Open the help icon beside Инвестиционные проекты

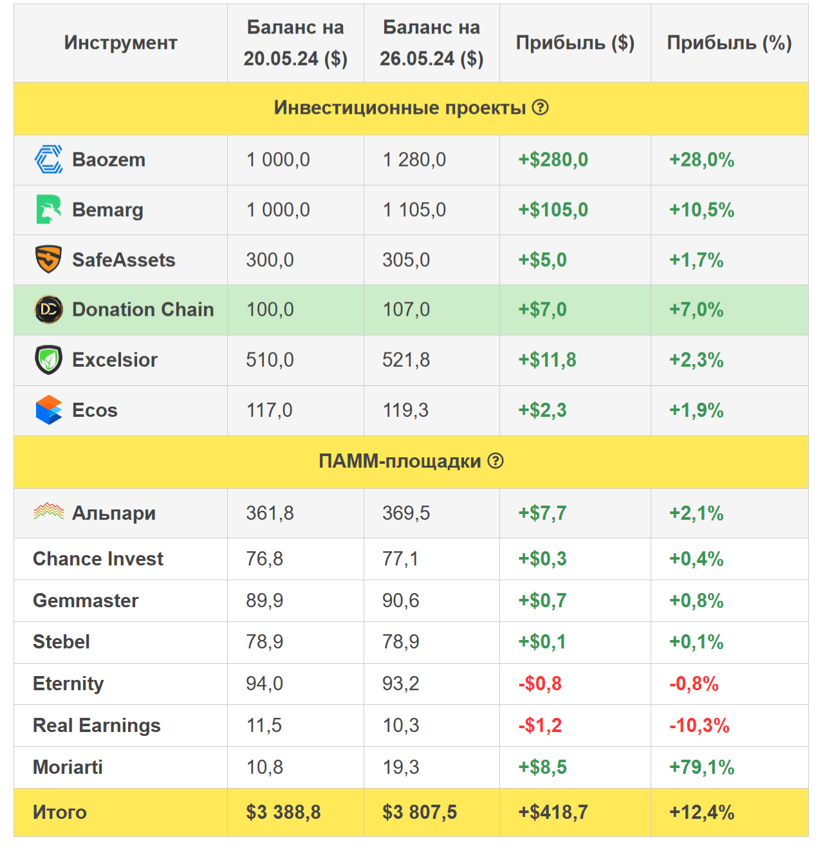541,107
